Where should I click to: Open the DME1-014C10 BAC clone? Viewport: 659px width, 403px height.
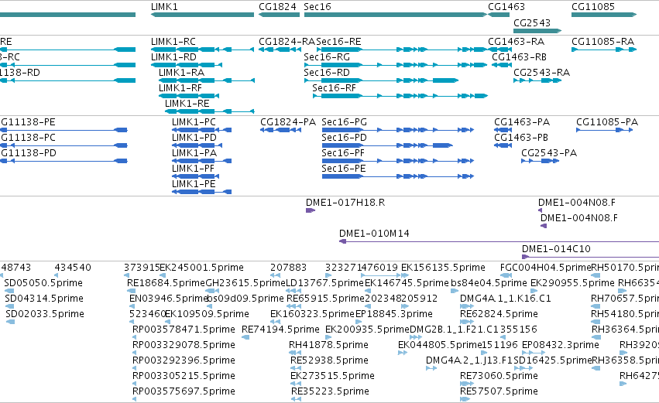pos(591,257)
